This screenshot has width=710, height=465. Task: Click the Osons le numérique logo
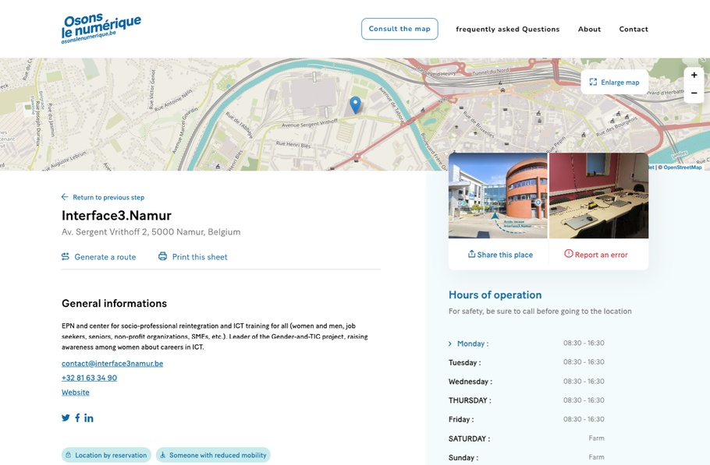(101, 28)
